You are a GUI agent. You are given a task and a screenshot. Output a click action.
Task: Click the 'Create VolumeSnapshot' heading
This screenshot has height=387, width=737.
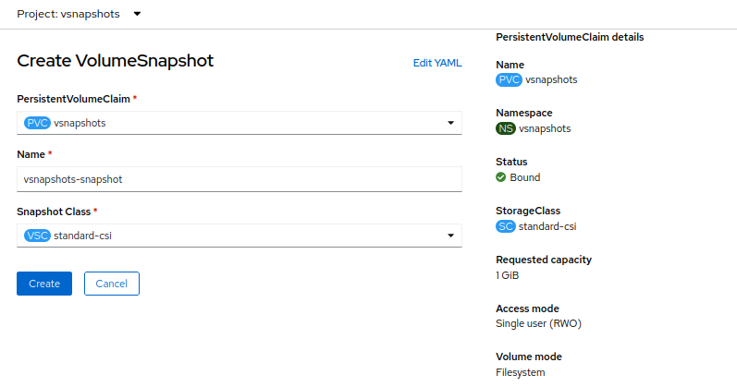[116, 61]
